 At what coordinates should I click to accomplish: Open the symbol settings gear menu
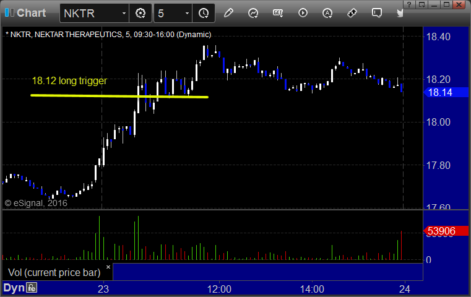click(140, 13)
